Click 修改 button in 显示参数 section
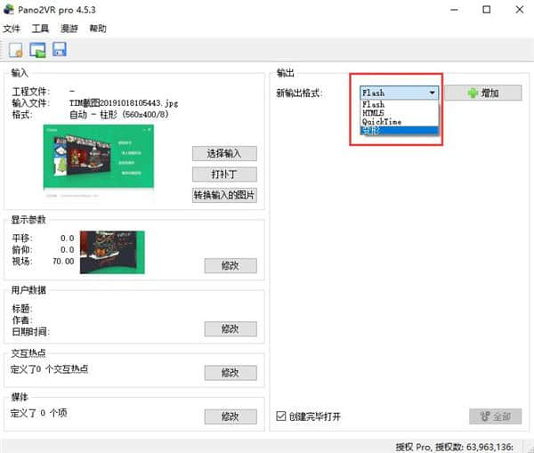Screen dimensions: 534x453 click(231, 265)
